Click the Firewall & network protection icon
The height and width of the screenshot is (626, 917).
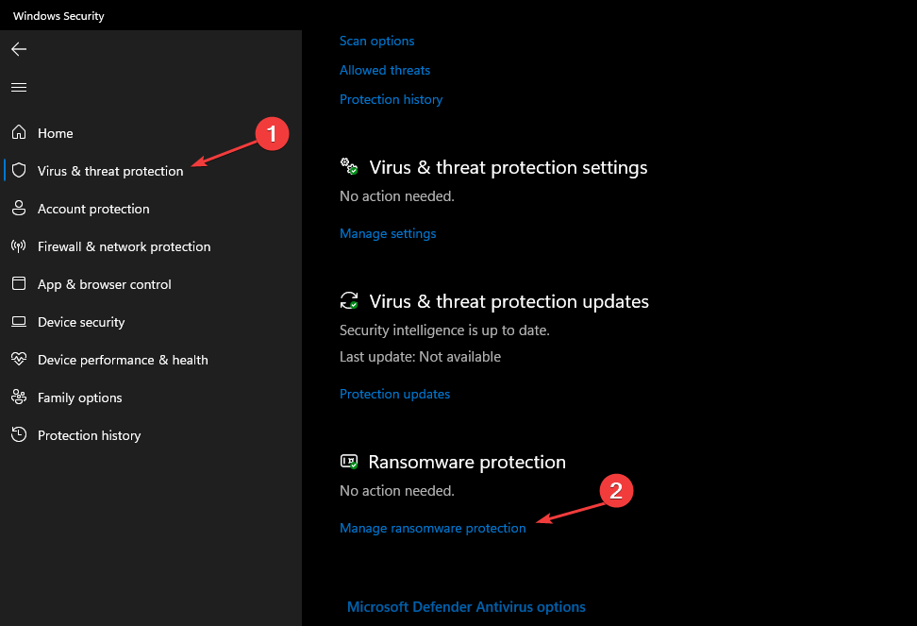click(x=19, y=246)
